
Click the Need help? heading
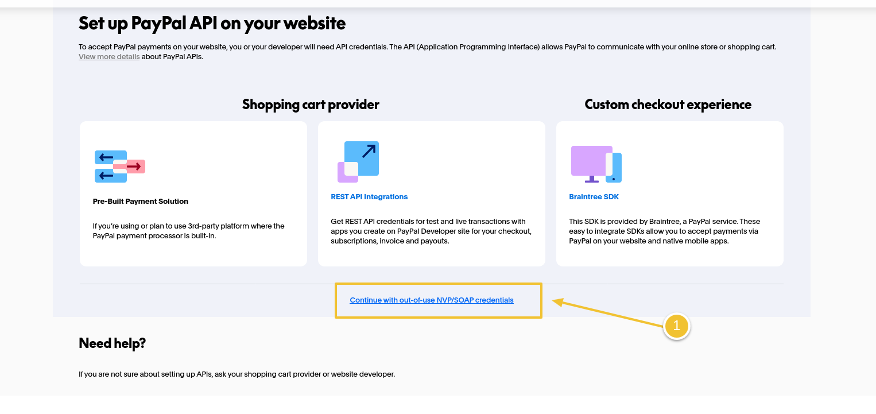113,343
